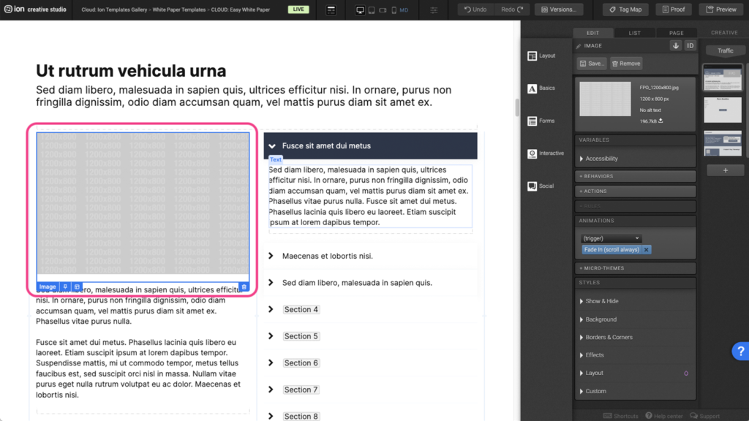Screen dimensions: 749x421
Task: Open the animation trigger dropdown
Action: coord(611,238)
